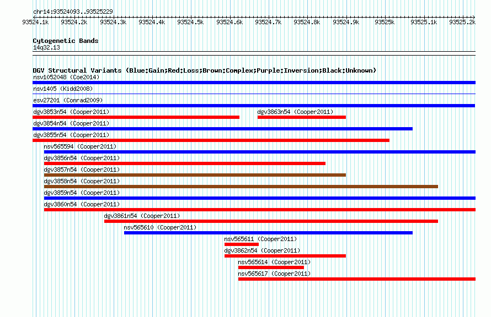Screen dimensions: 491x317
Task: Click the 93524.5k ruler tick label
Action: pos(190,22)
